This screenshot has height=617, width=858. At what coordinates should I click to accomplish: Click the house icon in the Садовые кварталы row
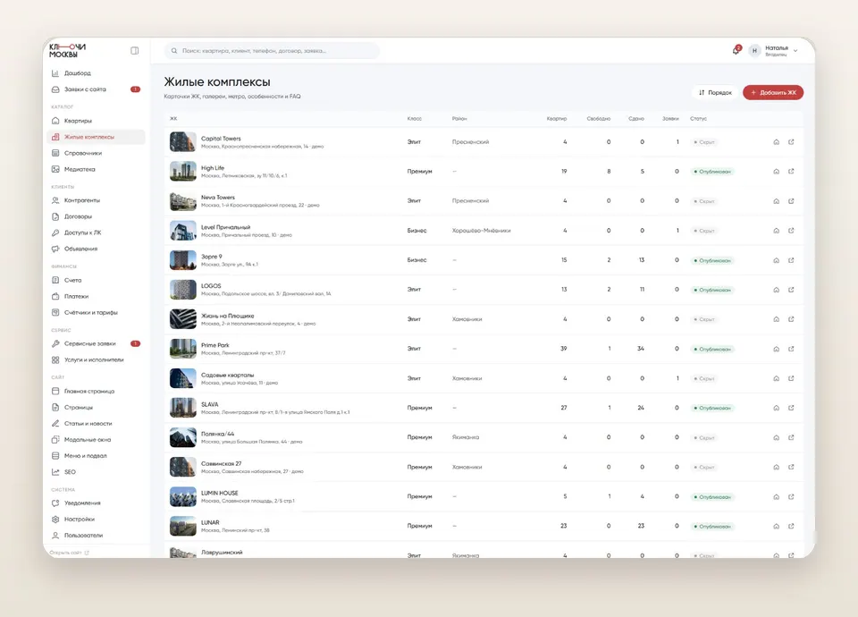pos(776,379)
